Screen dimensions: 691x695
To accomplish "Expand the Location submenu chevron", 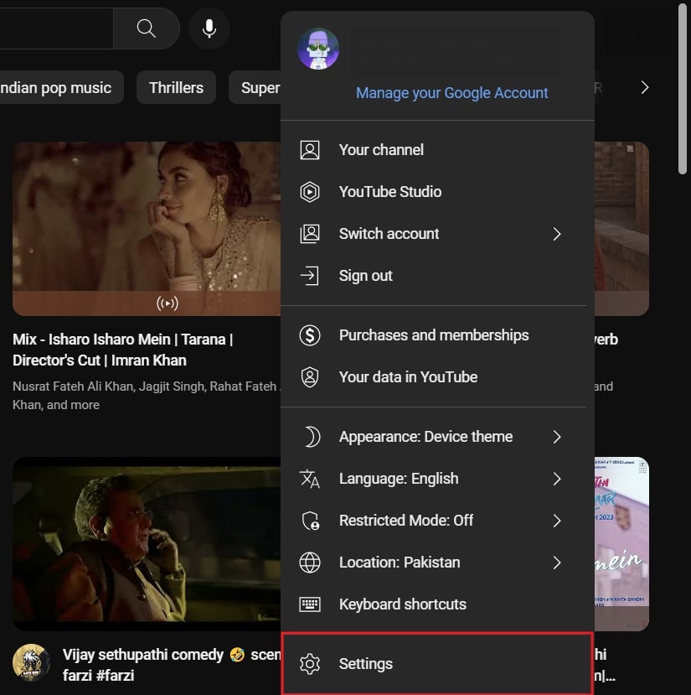I will tap(557, 563).
